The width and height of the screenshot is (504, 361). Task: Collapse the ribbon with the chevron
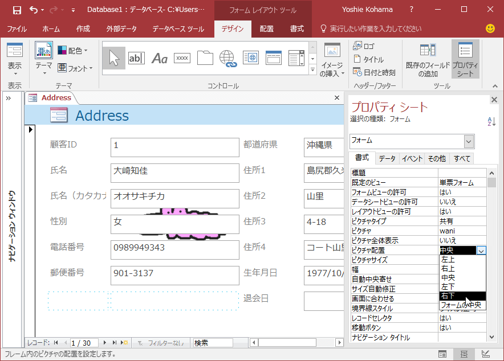point(495,86)
